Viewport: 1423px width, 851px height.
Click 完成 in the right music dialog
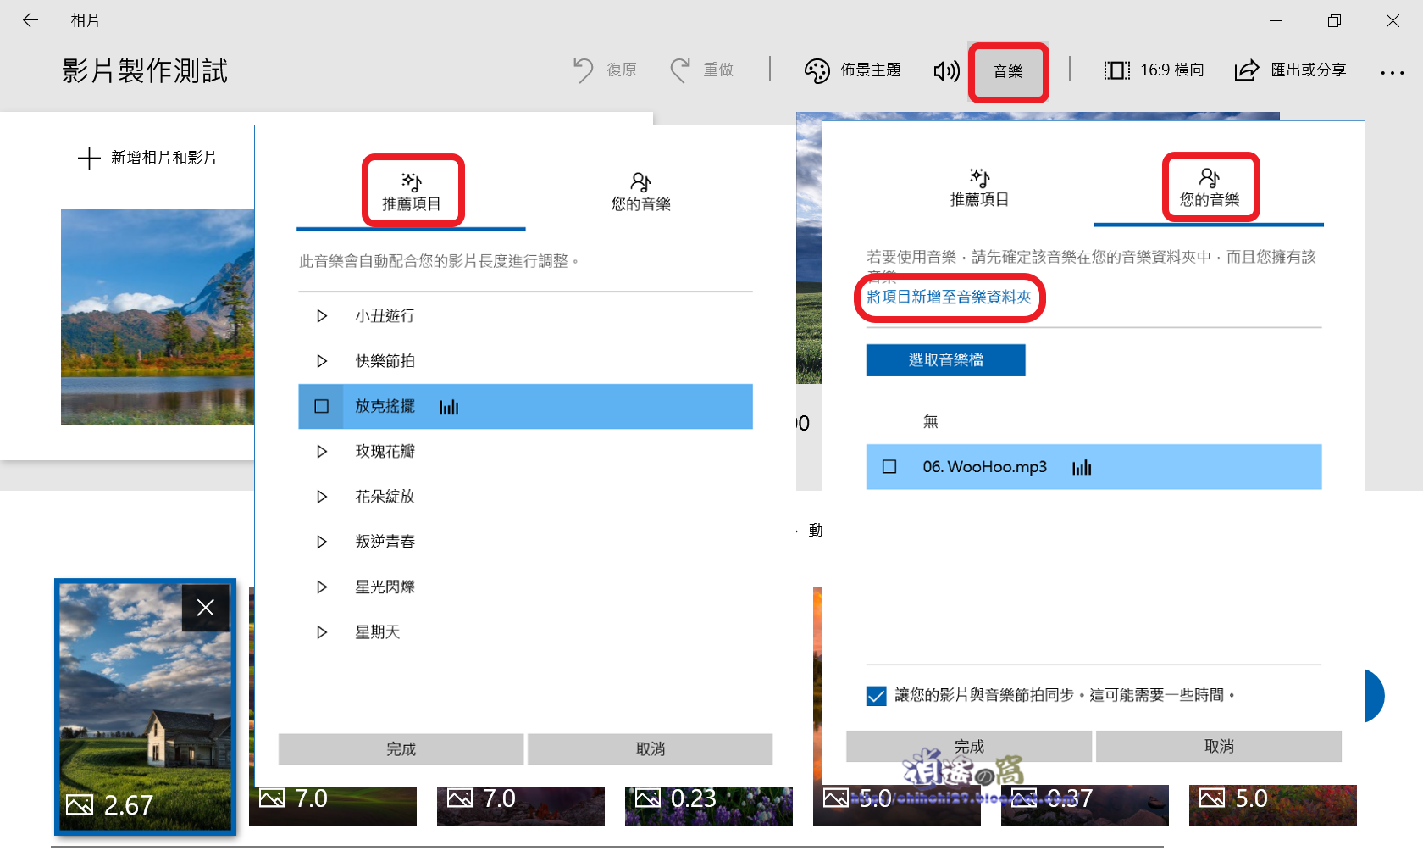[x=968, y=747]
